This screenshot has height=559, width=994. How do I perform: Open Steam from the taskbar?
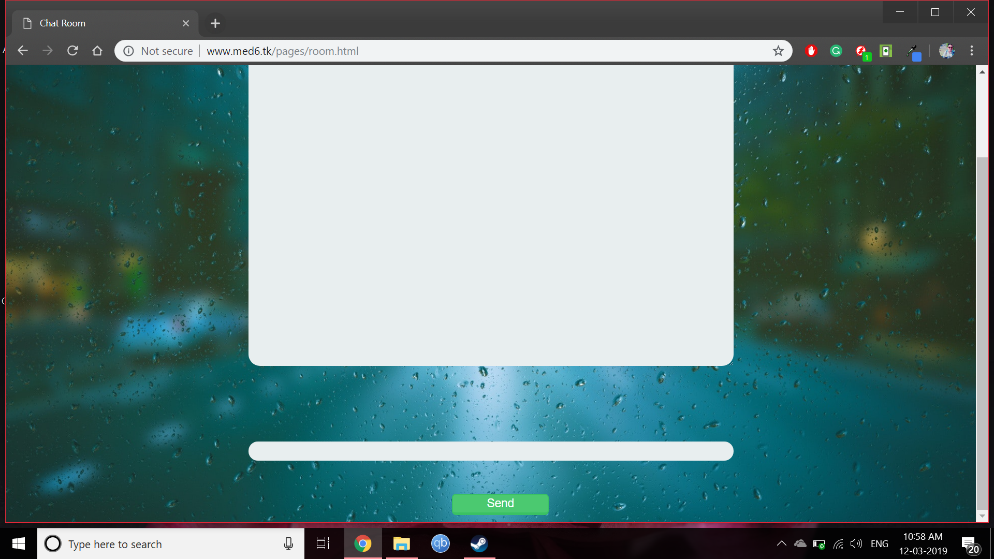479,543
